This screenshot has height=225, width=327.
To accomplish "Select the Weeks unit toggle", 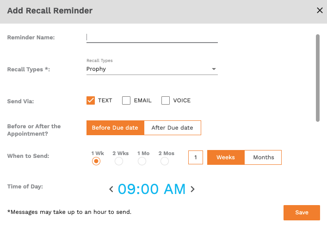I will 226,157.
